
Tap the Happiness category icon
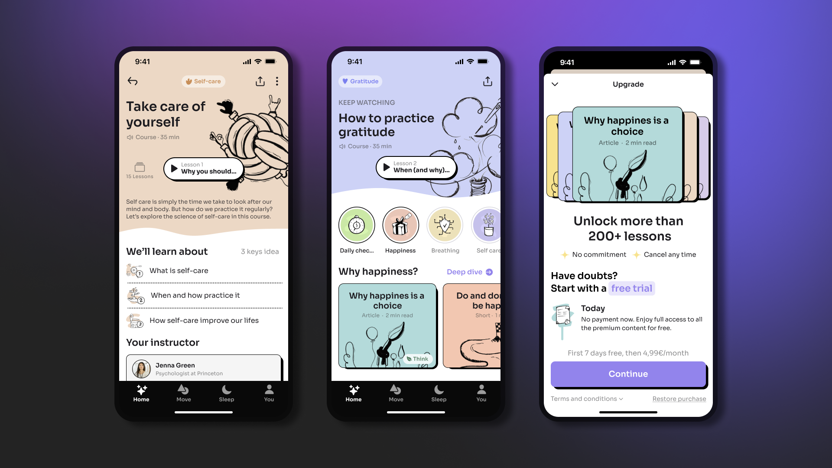point(400,225)
